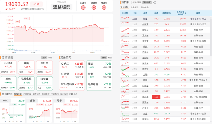The width and height of the screenshot is (212, 124).
Task: Open the 電子 index card 1033.87
Action: (x=66, y=110)
